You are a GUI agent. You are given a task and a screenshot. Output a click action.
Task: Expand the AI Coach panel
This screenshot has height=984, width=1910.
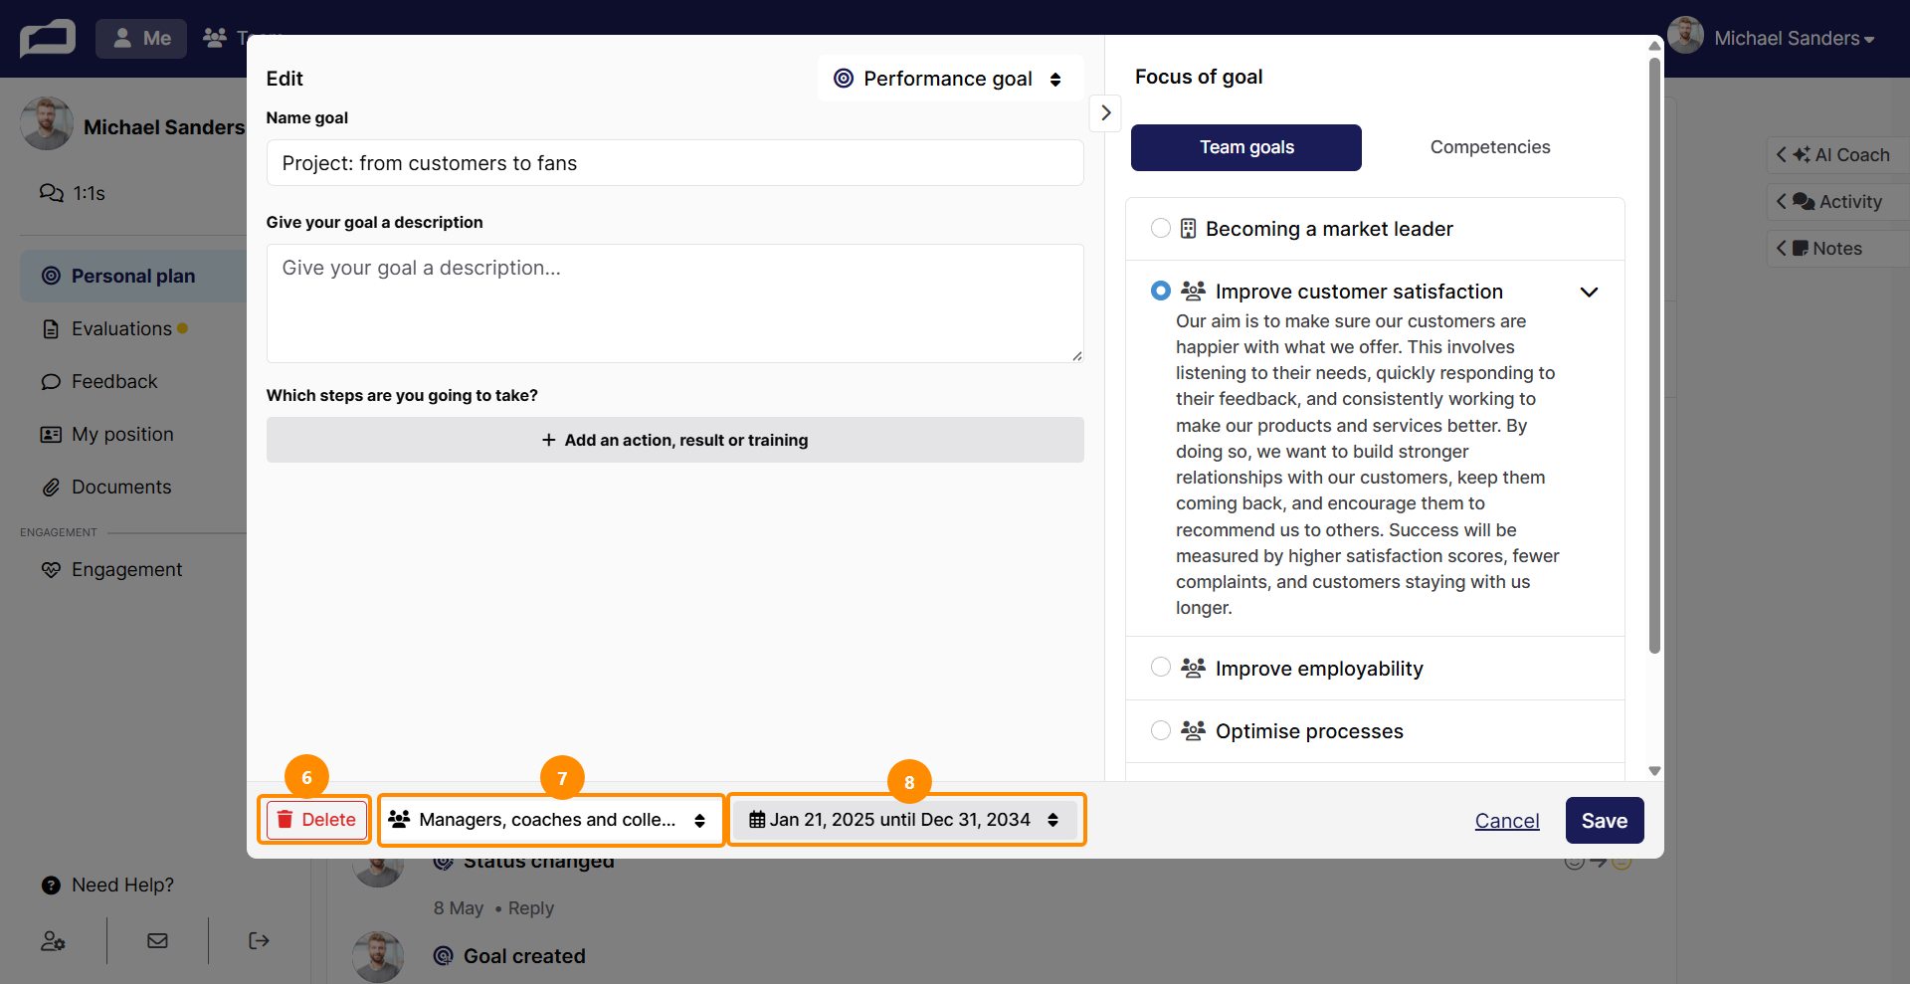click(x=1838, y=155)
